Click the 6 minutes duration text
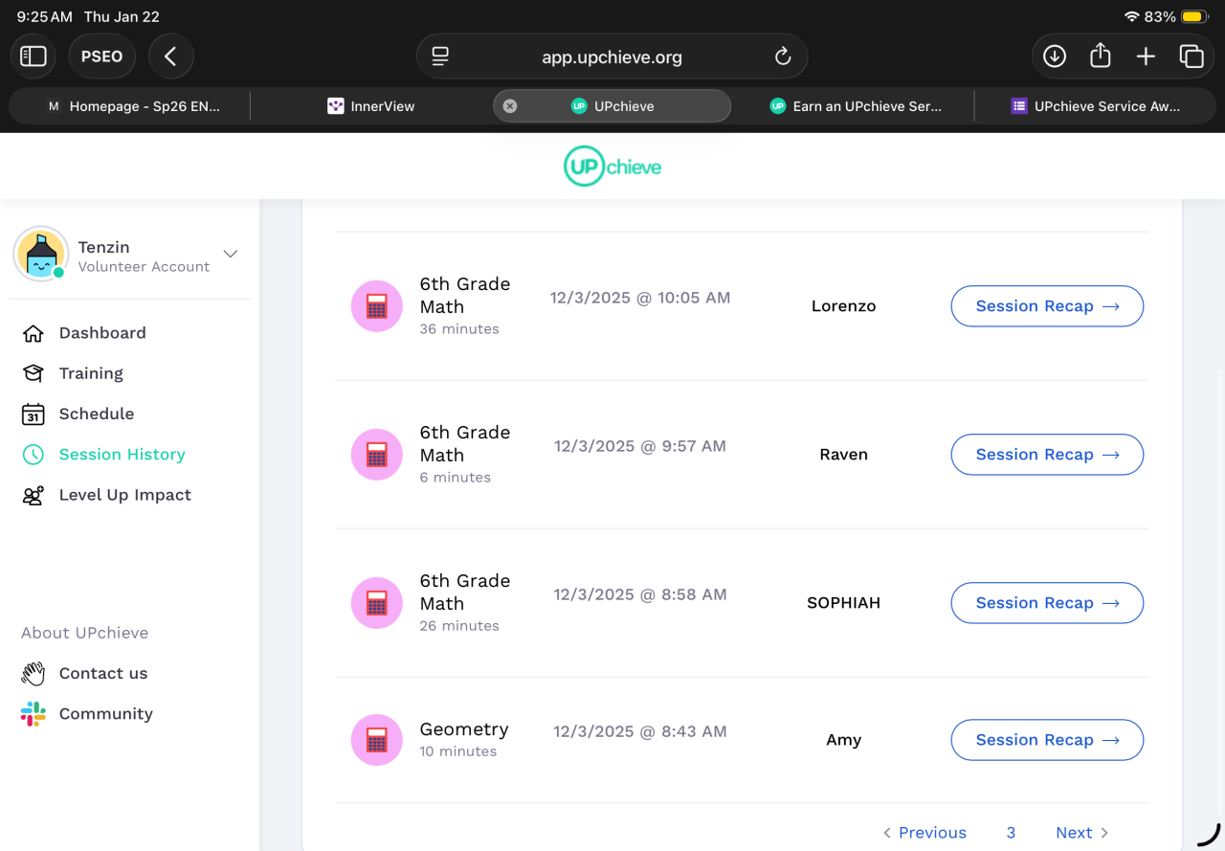The width and height of the screenshot is (1225, 851). [x=456, y=478]
